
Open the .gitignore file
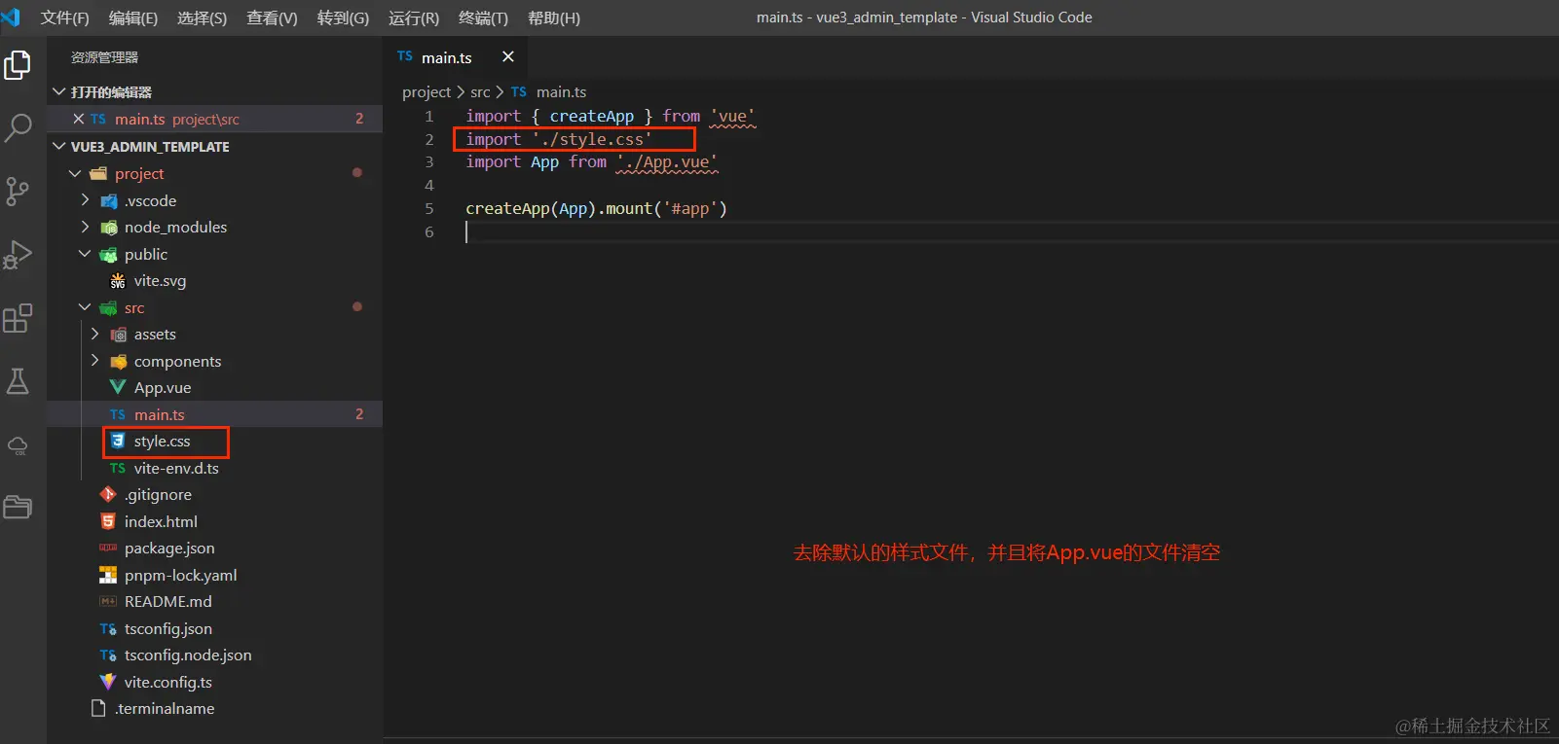click(x=158, y=494)
